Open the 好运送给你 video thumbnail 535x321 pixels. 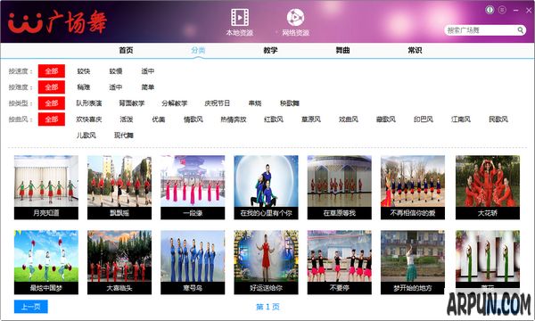tap(266, 262)
